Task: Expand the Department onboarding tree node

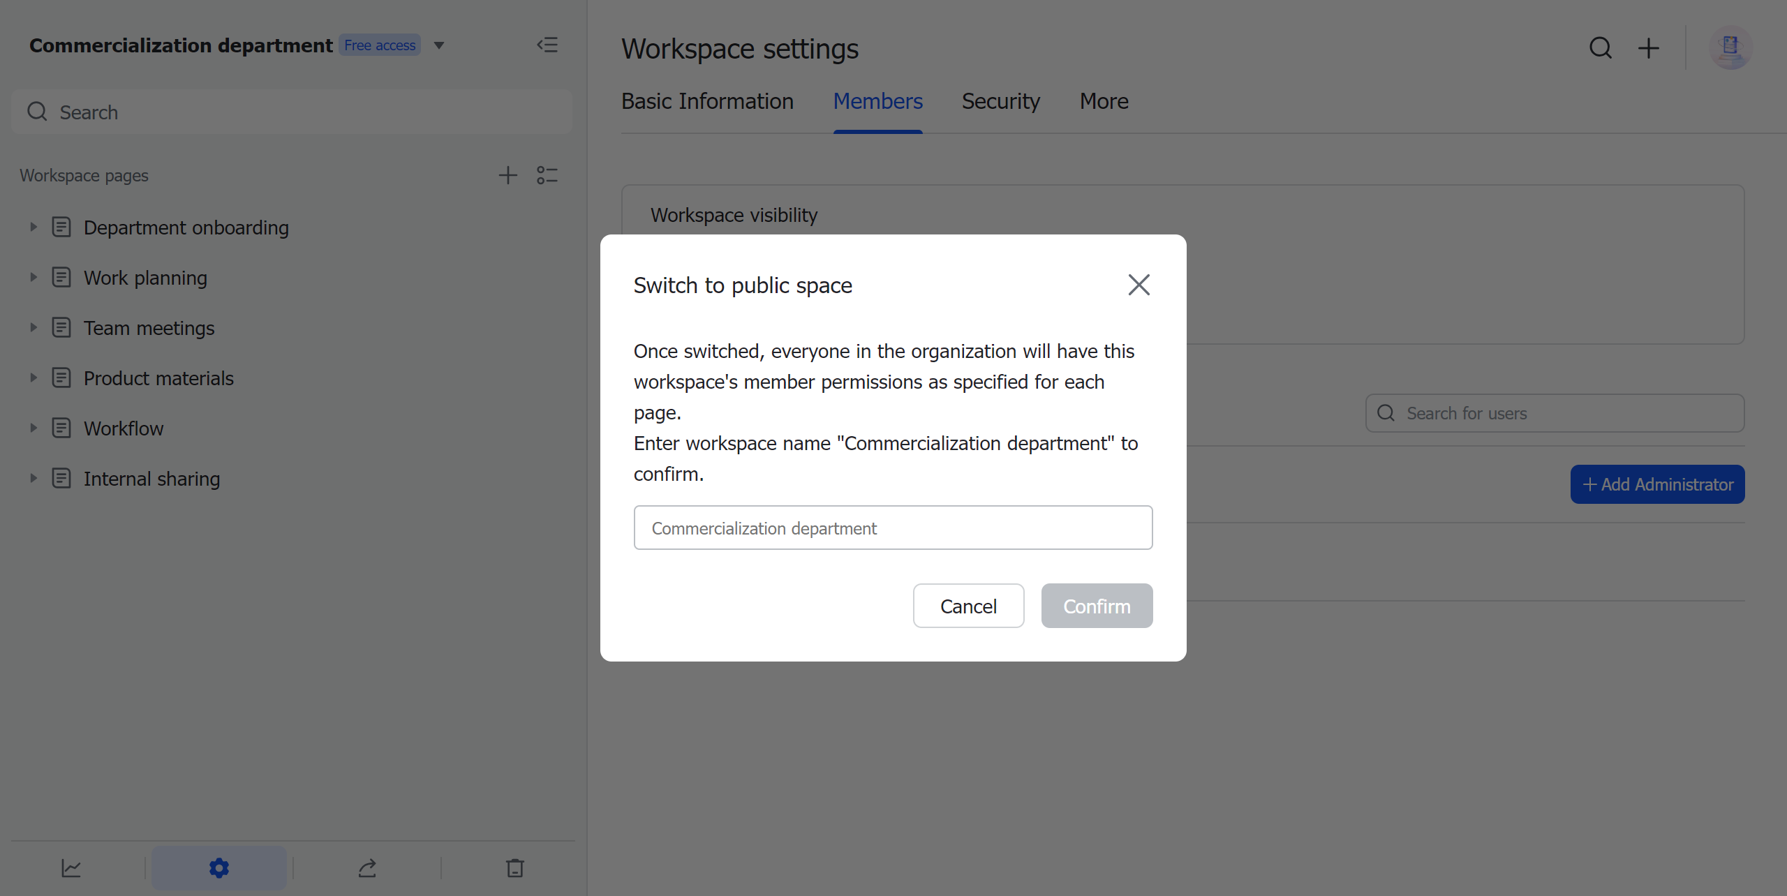Action: point(33,227)
